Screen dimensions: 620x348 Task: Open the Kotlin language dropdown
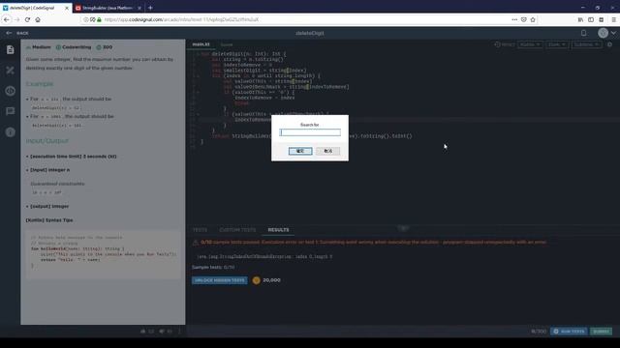click(x=530, y=44)
